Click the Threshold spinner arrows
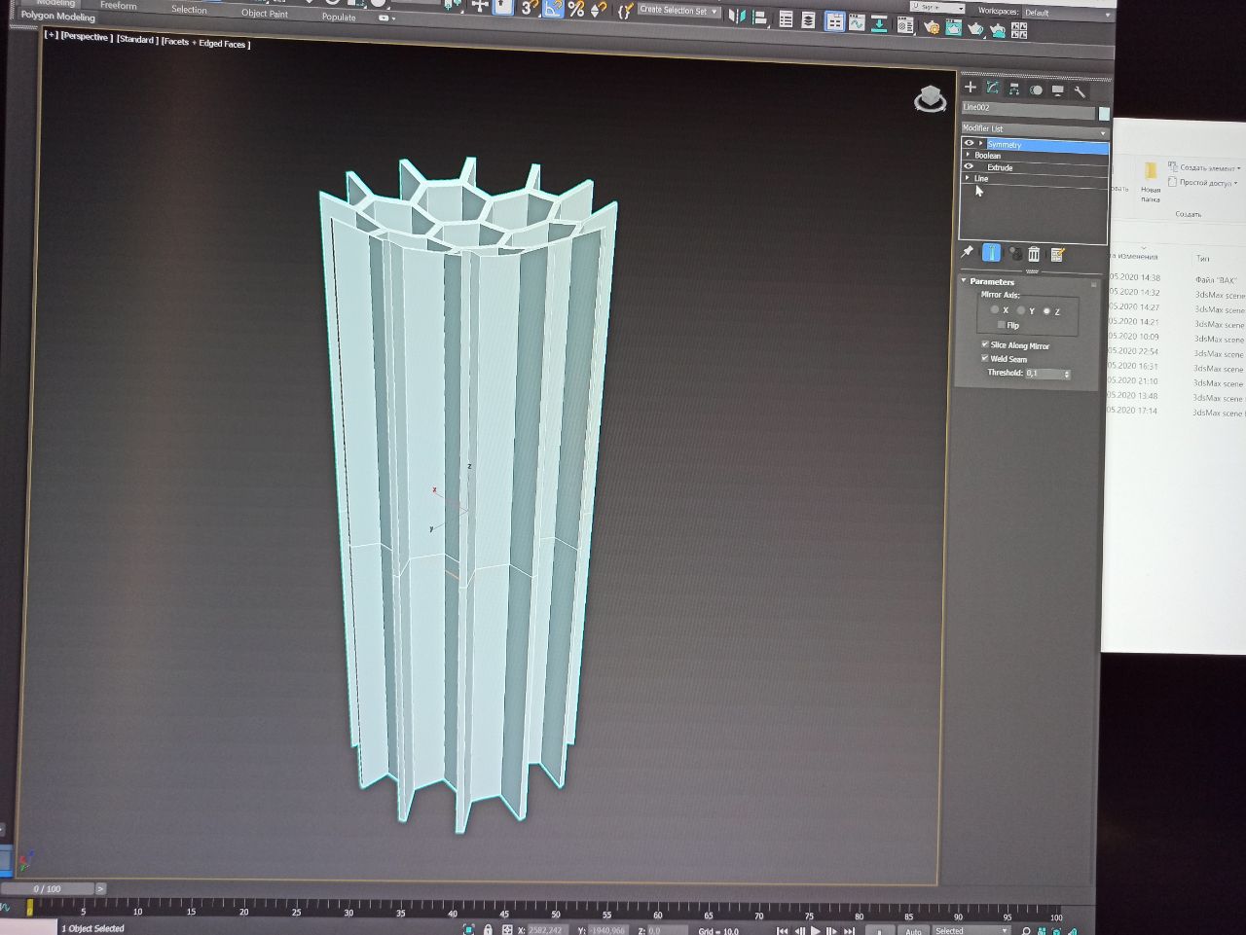Image resolution: width=1246 pixels, height=935 pixels. pos(1067,375)
